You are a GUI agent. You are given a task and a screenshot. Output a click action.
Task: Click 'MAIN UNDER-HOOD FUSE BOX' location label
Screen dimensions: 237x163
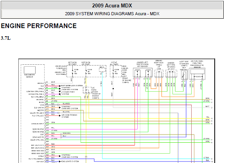point(125,70)
